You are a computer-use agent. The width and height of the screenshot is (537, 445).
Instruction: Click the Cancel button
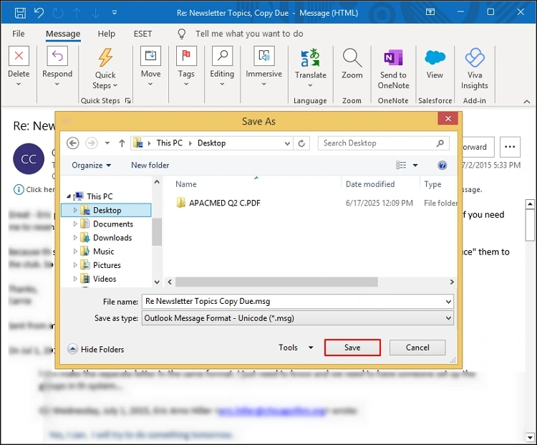pos(417,348)
